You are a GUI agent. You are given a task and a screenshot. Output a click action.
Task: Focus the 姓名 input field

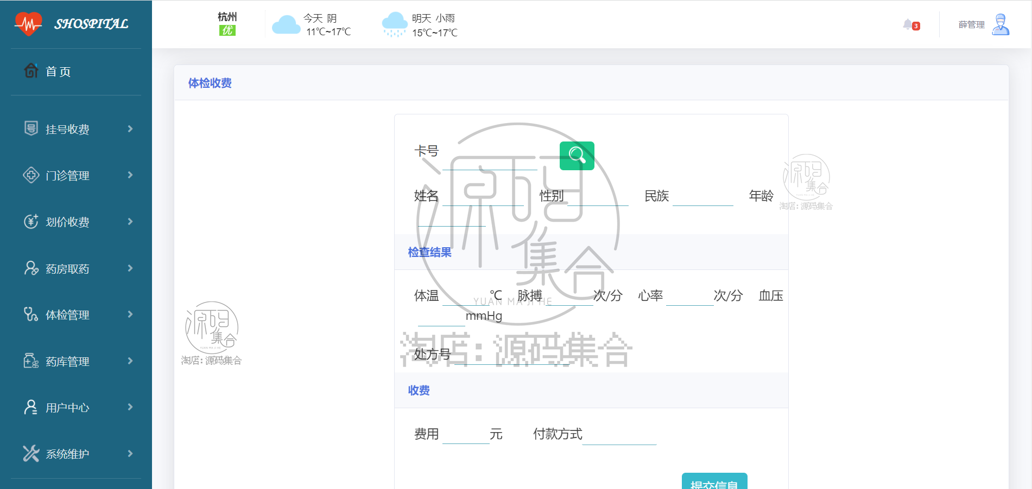[x=483, y=196]
